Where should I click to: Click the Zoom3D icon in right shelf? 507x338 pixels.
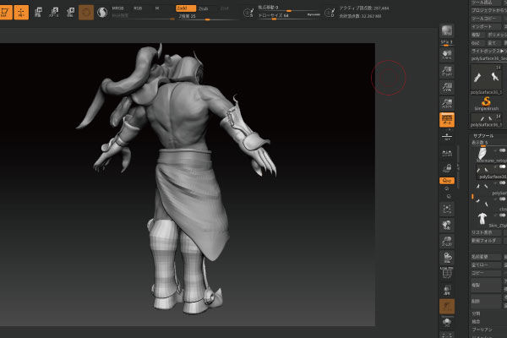[x=447, y=242]
